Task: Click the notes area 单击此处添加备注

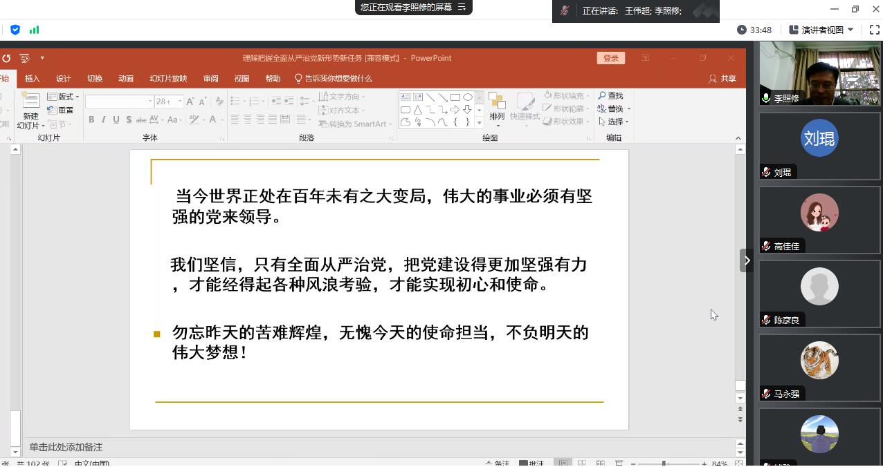Action: (x=66, y=447)
